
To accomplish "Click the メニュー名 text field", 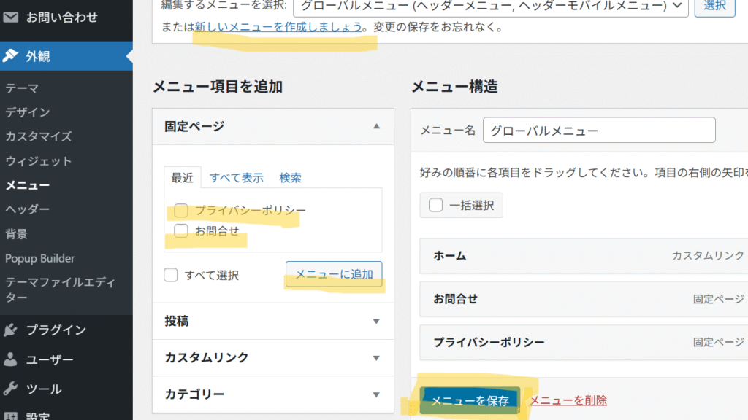I will click(599, 130).
